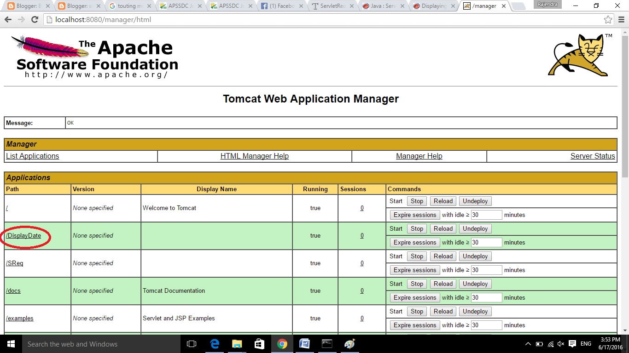This screenshot has height=353, width=629.
Task: Reload the /DisplayDate application
Action: pos(443,229)
